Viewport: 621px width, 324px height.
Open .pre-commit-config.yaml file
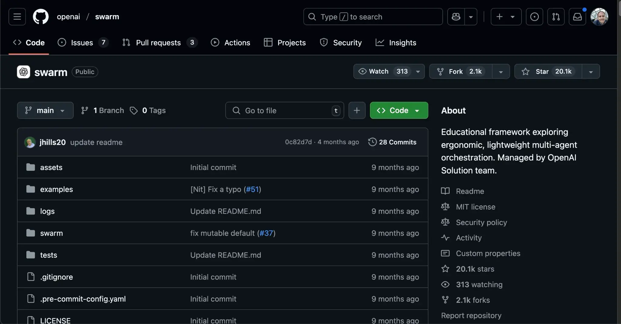coord(83,299)
